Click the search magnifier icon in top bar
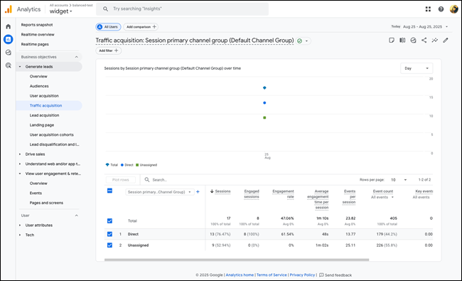The height and width of the screenshot is (281, 462). (105, 9)
